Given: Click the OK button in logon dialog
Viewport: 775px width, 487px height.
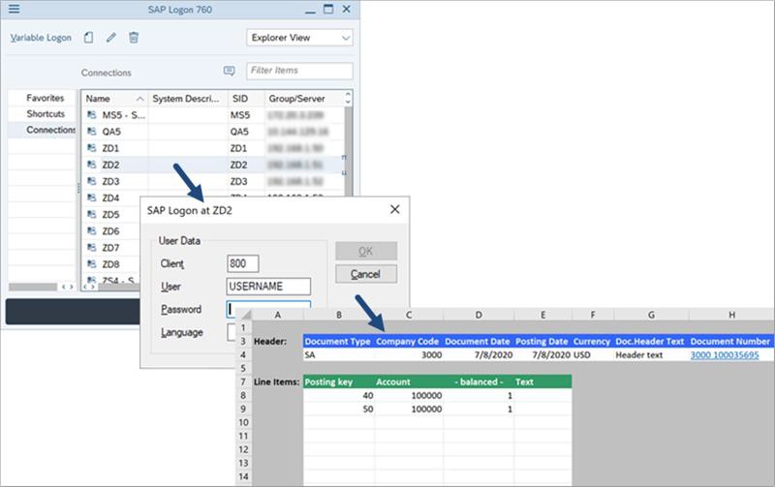Looking at the screenshot, I should [366, 251].
